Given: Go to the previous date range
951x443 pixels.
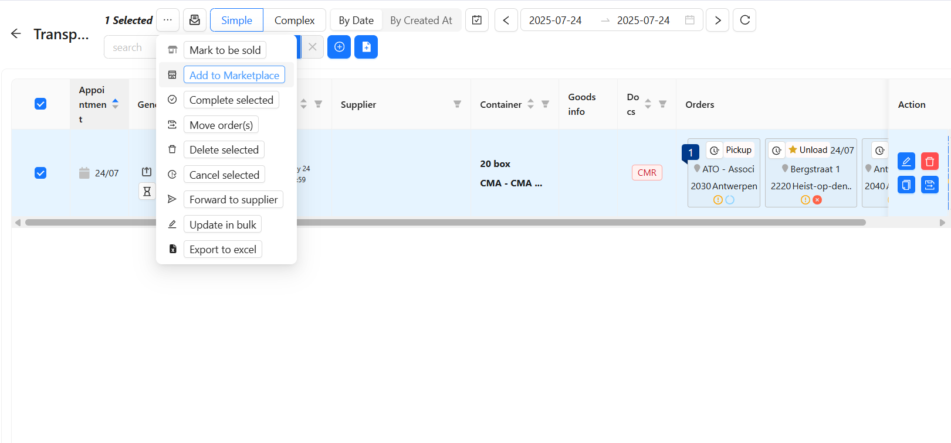Looking at the screenshot, I should [x=506, y=20].
